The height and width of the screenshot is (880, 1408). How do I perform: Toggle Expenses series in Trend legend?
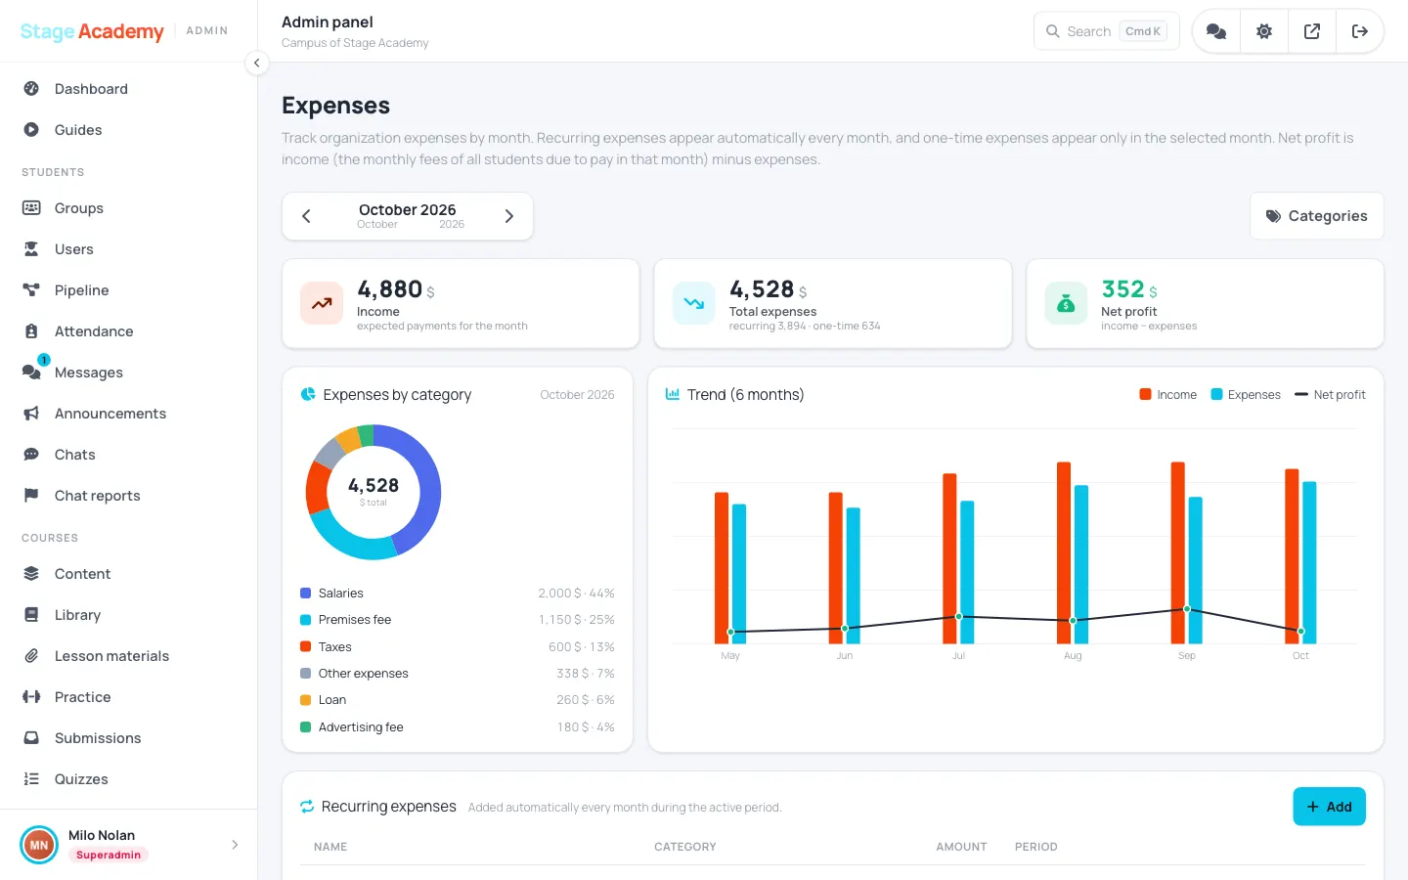pyautogui.click(x=1246, y=395)
